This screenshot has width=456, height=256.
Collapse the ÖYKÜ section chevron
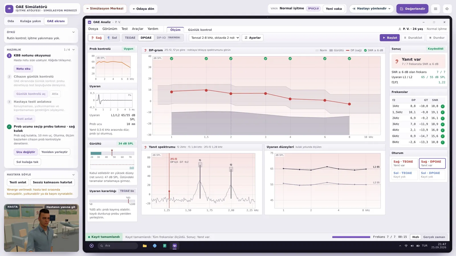pos(74,32)
